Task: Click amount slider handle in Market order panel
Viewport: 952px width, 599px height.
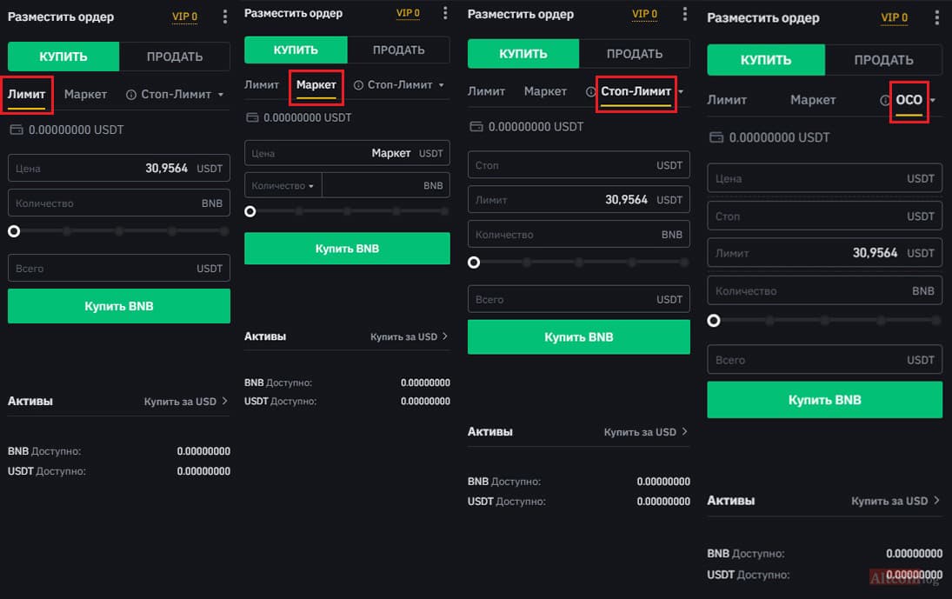Action: click(250, 211)
